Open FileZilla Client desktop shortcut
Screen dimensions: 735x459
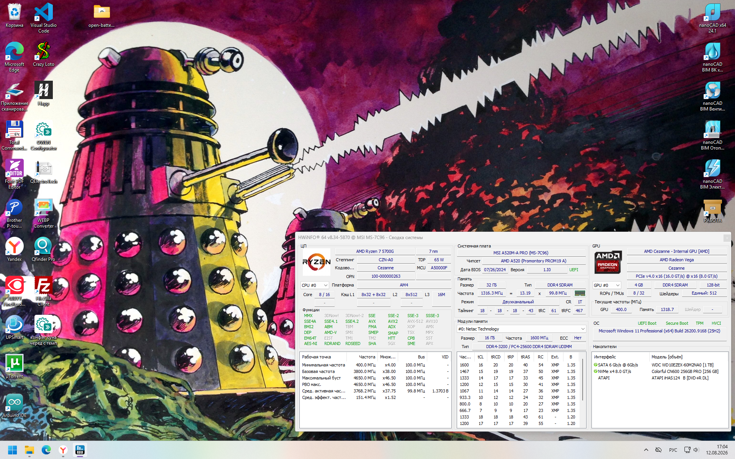(44, 291)
